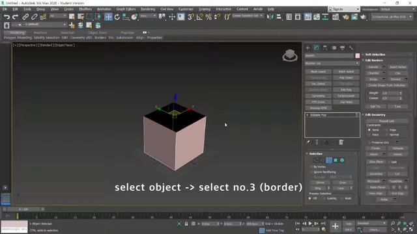Click the Mirror tool icon
Screen dimensions: 417x234
coord(270,17)
